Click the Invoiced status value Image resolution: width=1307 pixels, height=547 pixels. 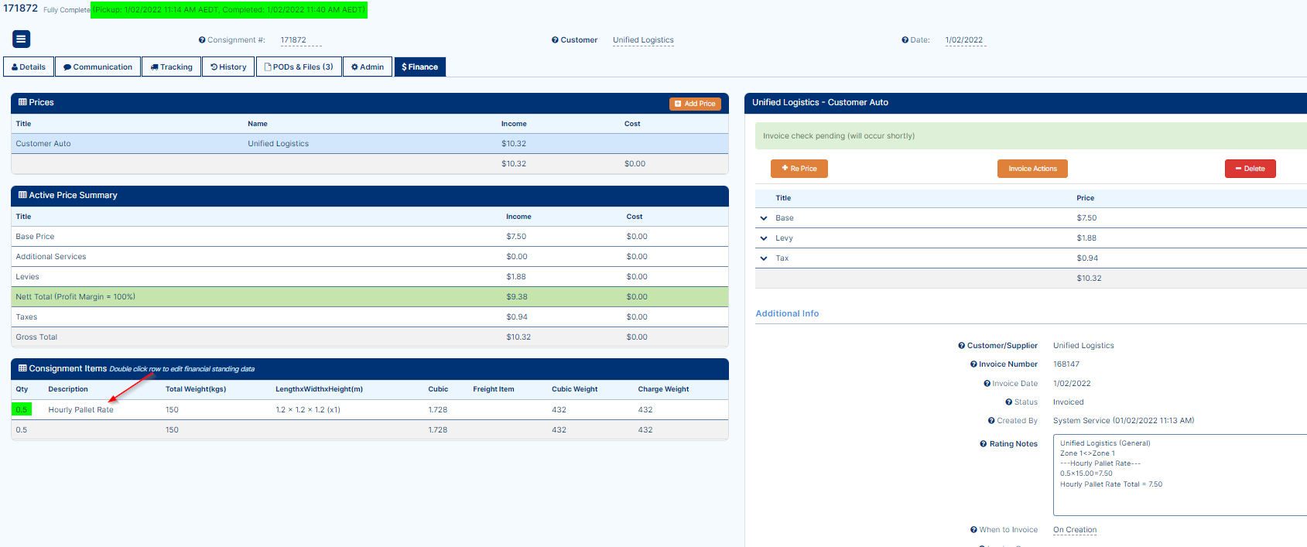click(1069, 402)
